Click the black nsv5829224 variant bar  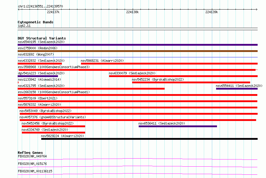[x=149, y=139]
